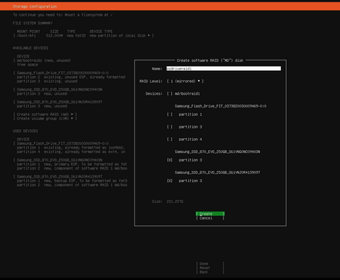340x280 pixels.
Task: Click the green Create button
Action: point(210,214)
